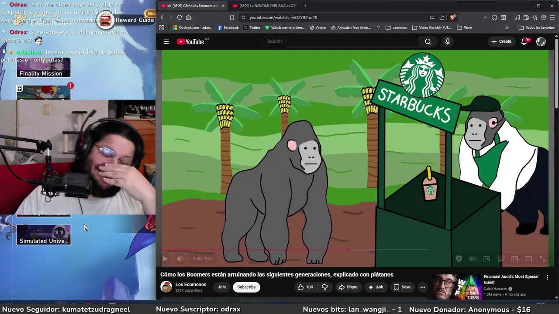559x314 pixels.
Task: Open the apps grid icon in bookmarks bar
Action: click(x=162, y=27)
